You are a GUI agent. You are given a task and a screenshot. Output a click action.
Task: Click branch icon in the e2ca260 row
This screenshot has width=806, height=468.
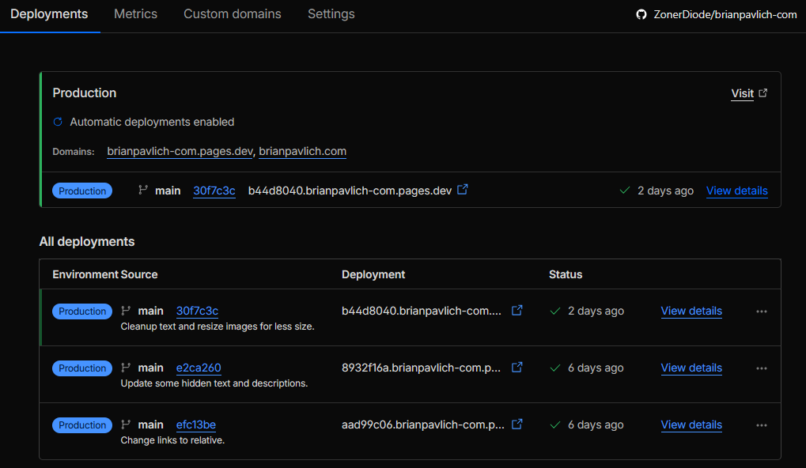pos(126,368)
